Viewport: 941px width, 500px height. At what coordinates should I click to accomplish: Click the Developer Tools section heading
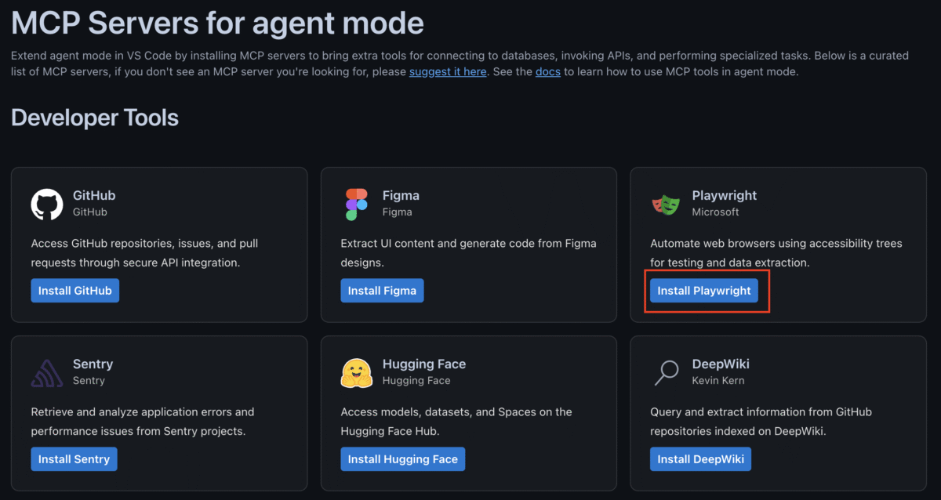(95, 118)
